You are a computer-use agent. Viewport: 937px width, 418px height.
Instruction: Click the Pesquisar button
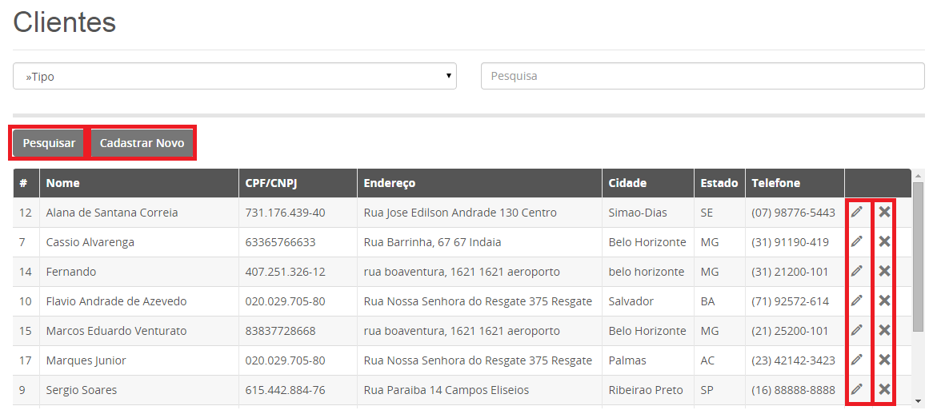point(49,143)
